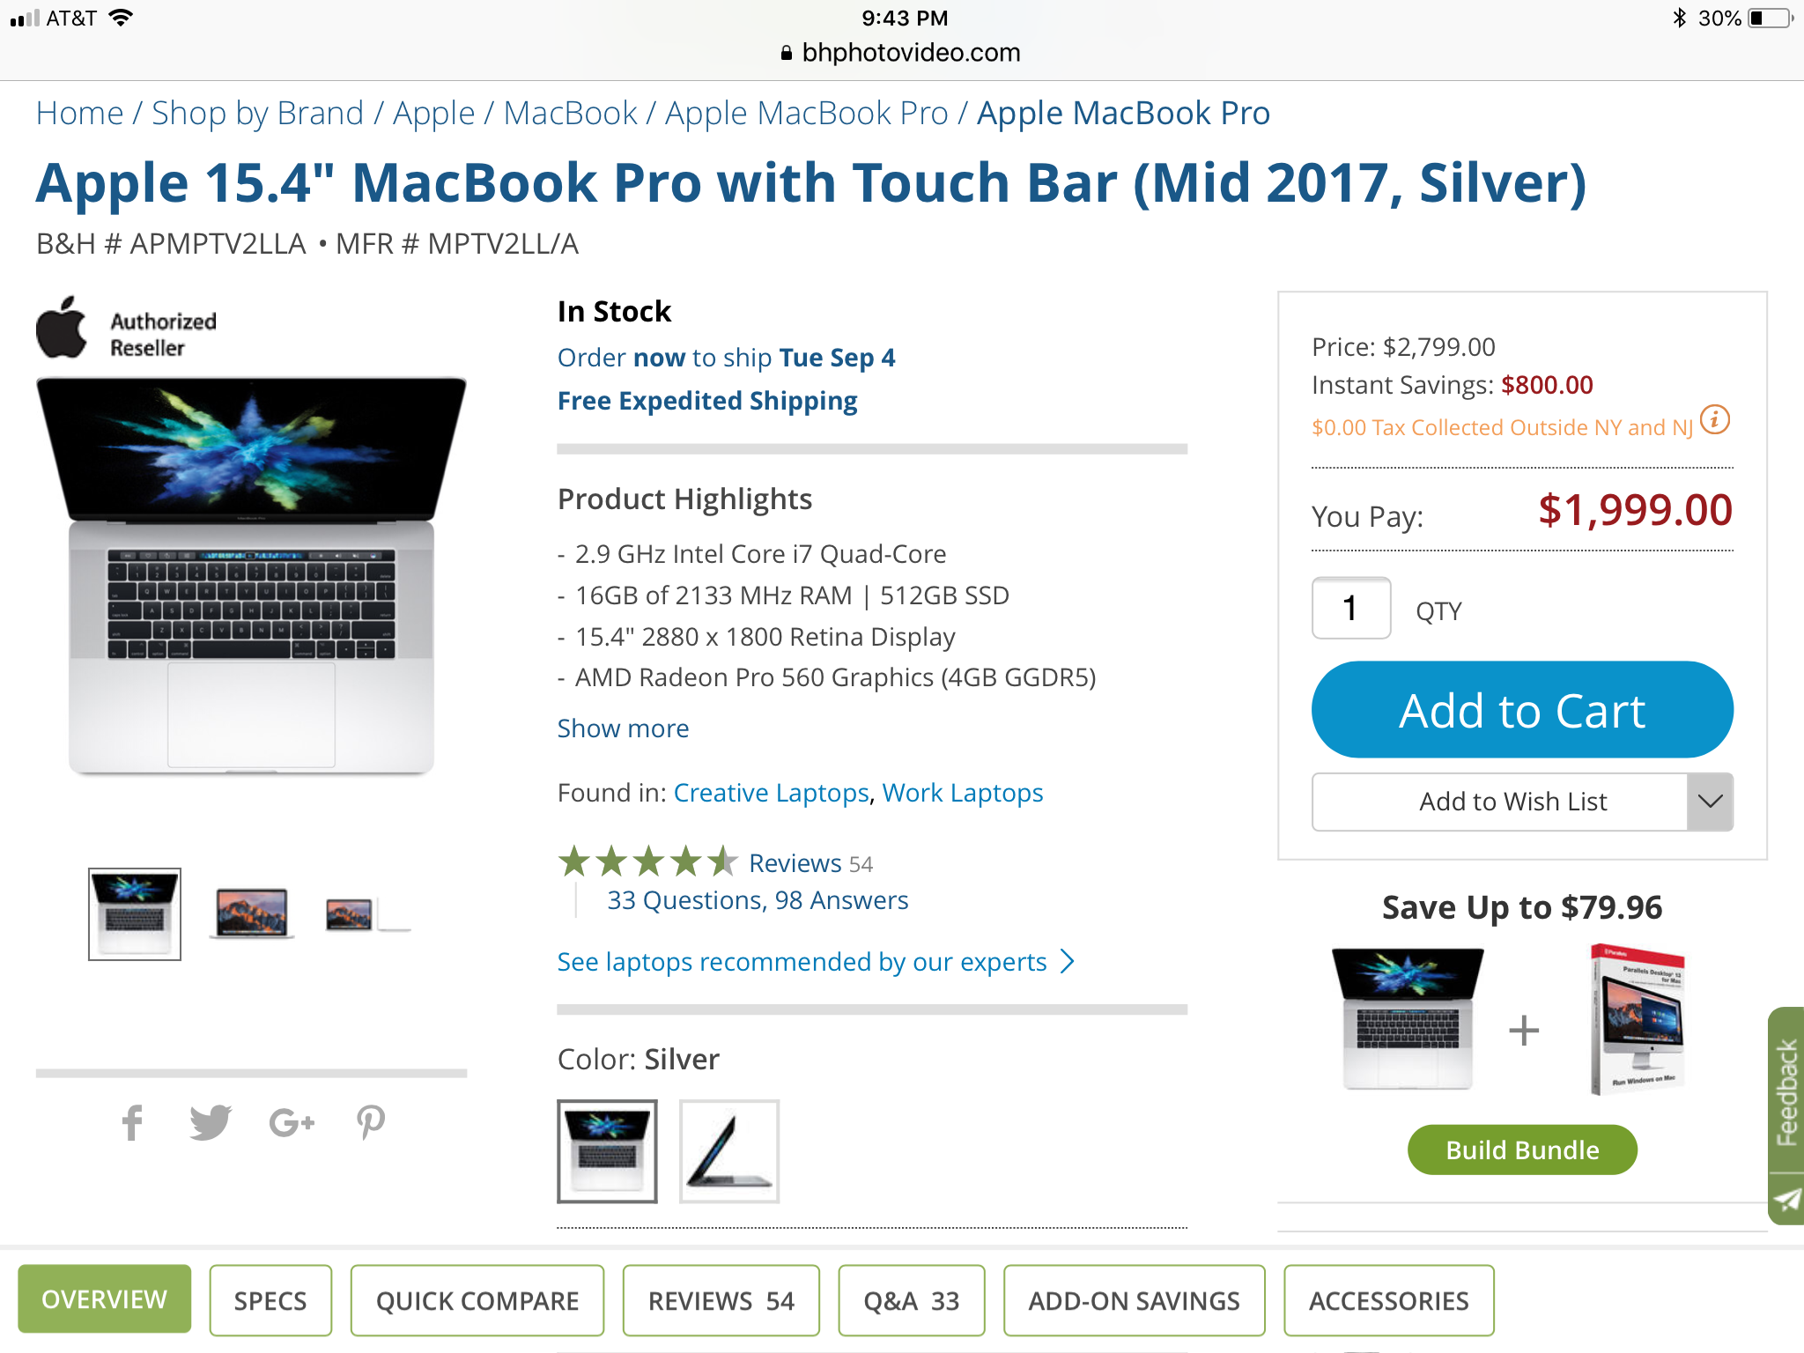Screen dimensions: 1804x1353
Task: Share product on Facebook icon
Action: click(x=132, y=1122)
